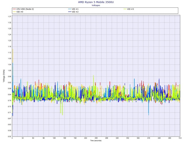The image size is (192, 144).
Task: Click the 0.71 value on the voltage axis
Action: point(9,113)
